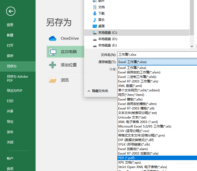The width and height of the screenshot is (197, 171).
Task: Choose Excel 模板(*.xltx) option
Action: click(x=157, y=99)
